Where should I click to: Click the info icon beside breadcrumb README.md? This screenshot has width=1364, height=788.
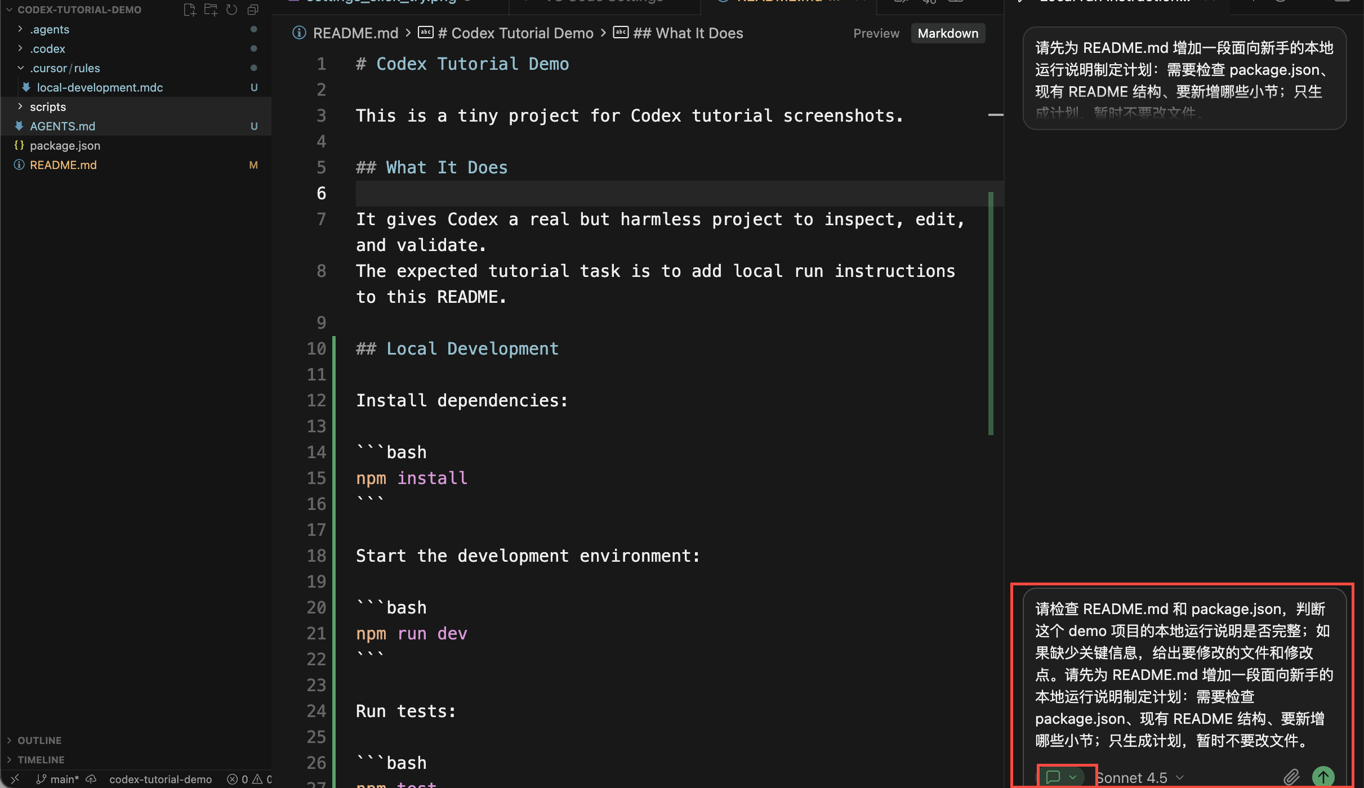[299, 33]
